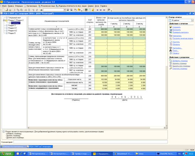Open the Операции menu
The height and width of the screenshot is (156, 195).
click(19, 6)
